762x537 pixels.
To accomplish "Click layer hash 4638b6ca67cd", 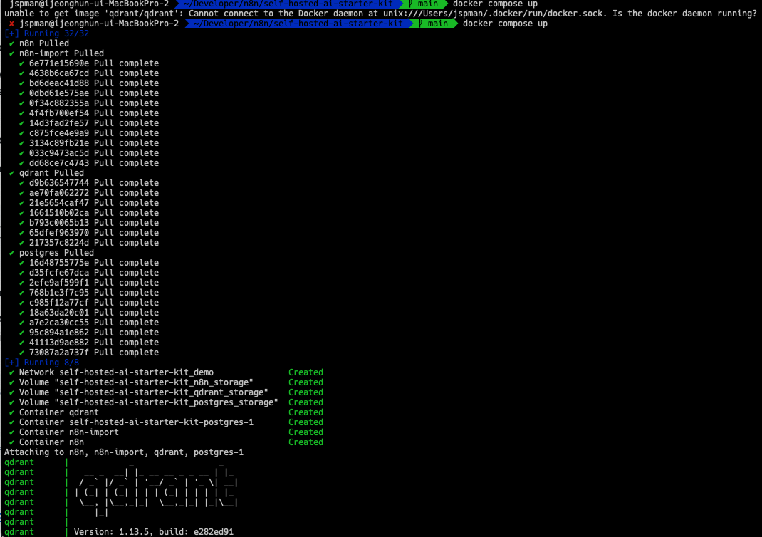I will point(59,73).
